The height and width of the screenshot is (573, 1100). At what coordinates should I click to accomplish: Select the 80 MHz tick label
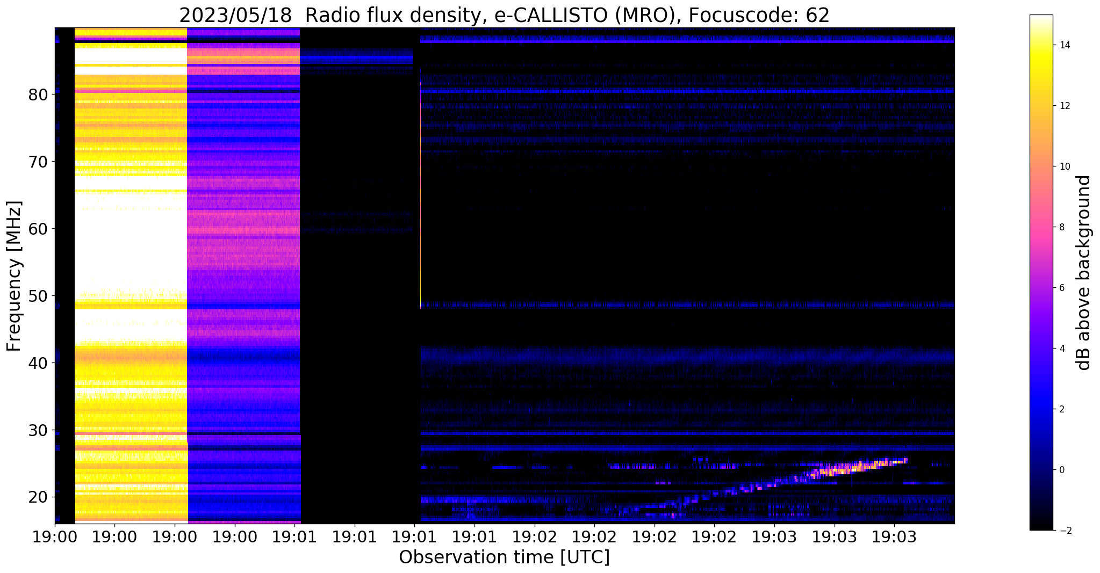pos(37,95)
